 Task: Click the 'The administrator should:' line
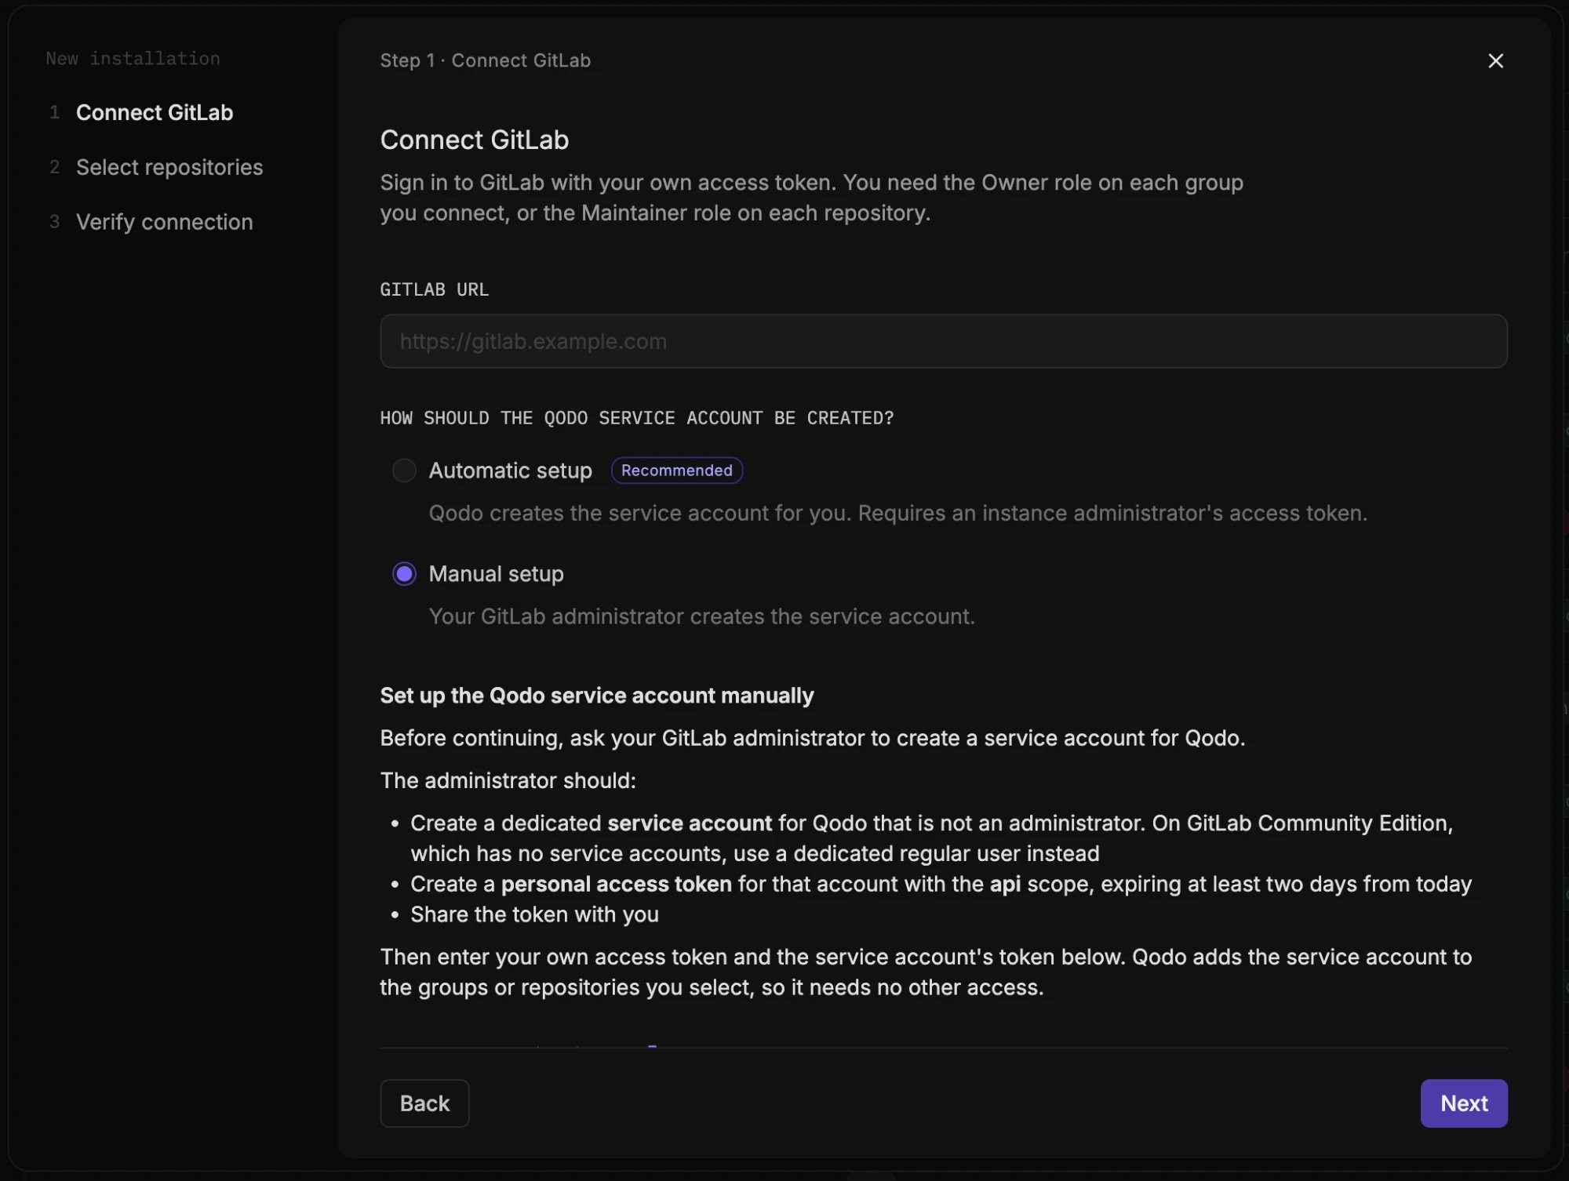[508, 780]
